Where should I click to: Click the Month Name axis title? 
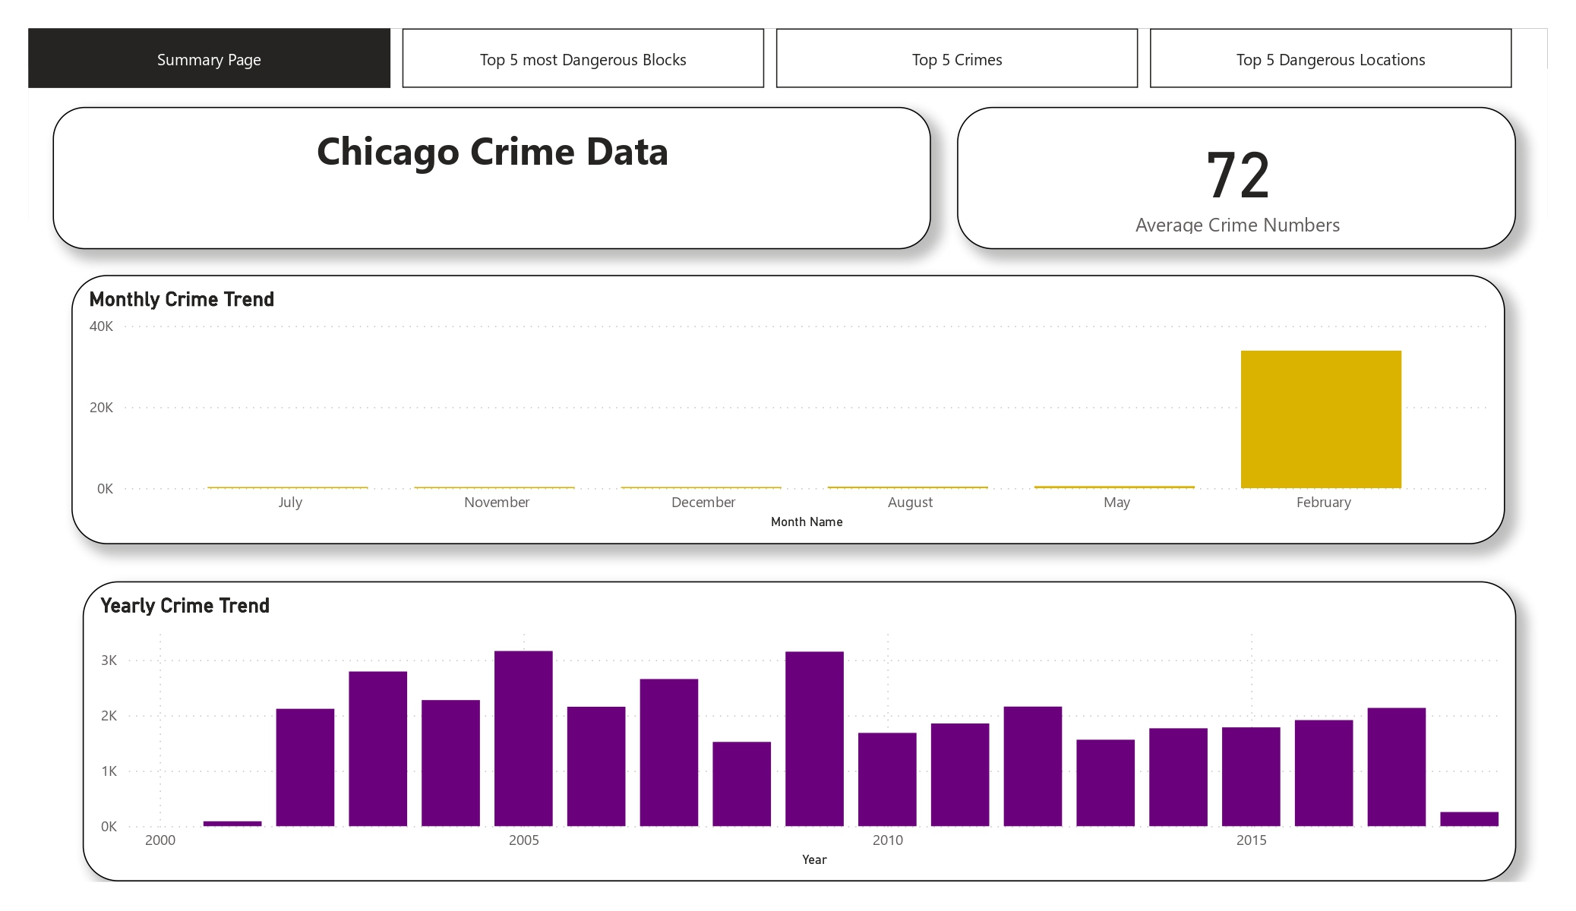(807, 522)
